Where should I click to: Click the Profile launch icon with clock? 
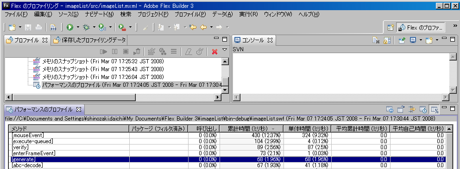pos(102,27)
